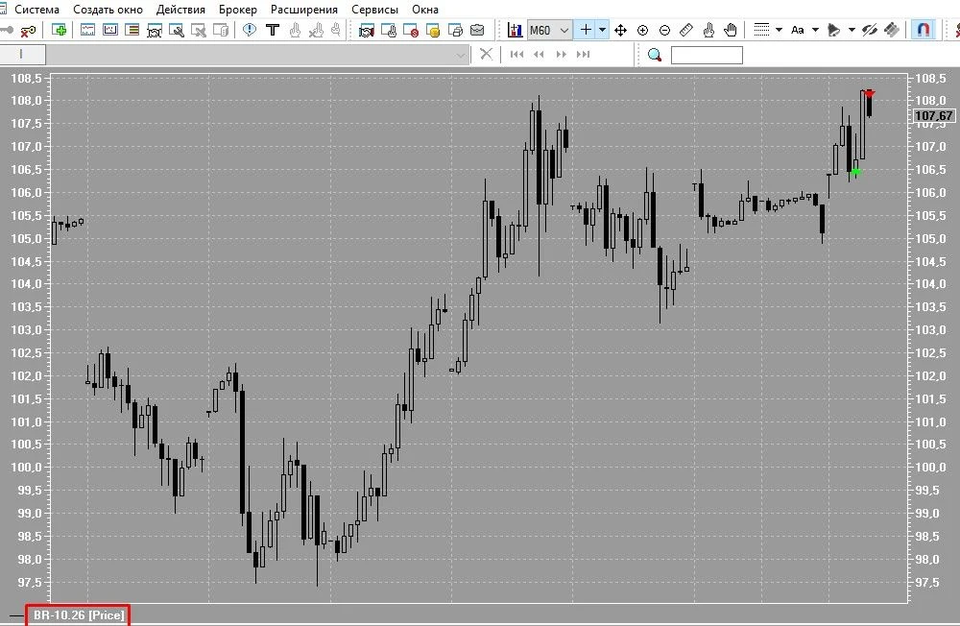Open the Расширения menu
Image resolution: width=960 pixels, height=626 pixels.
[304, 10]
